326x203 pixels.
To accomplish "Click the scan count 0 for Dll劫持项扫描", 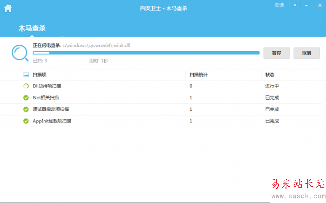I will pos(191,86).
